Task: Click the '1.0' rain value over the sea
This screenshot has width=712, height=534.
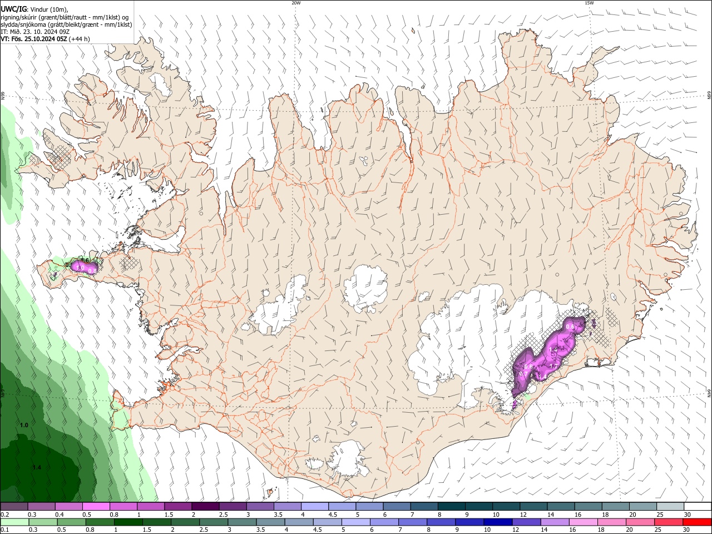Action: pos(24,425)
